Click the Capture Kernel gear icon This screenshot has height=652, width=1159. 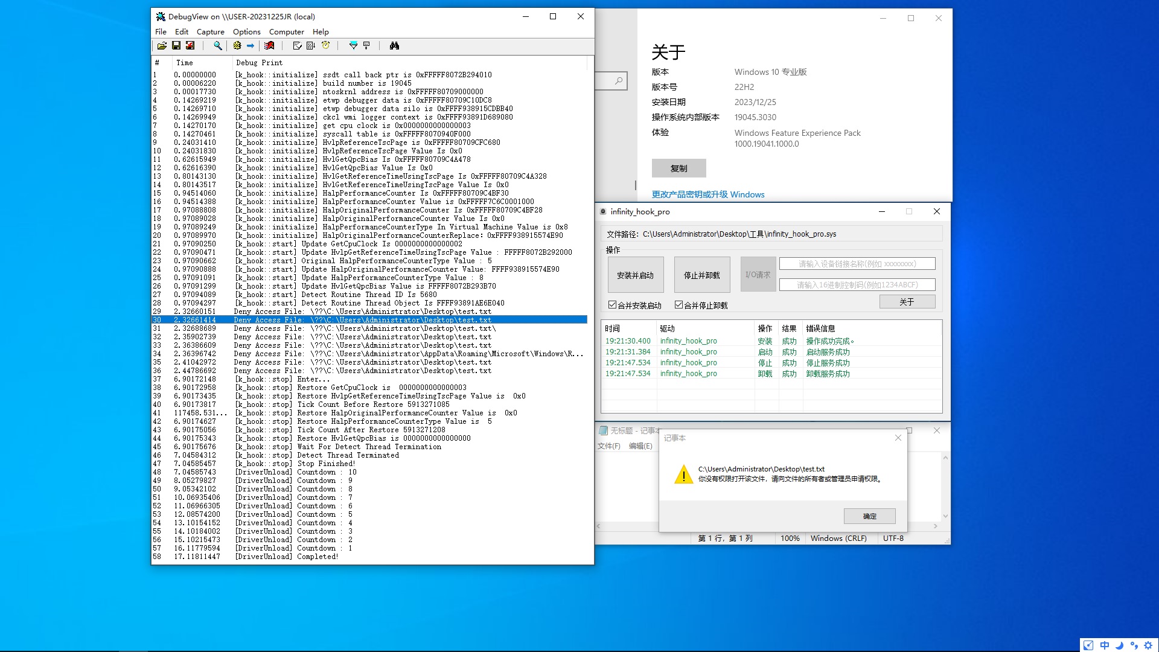click(x=237, y=46)
